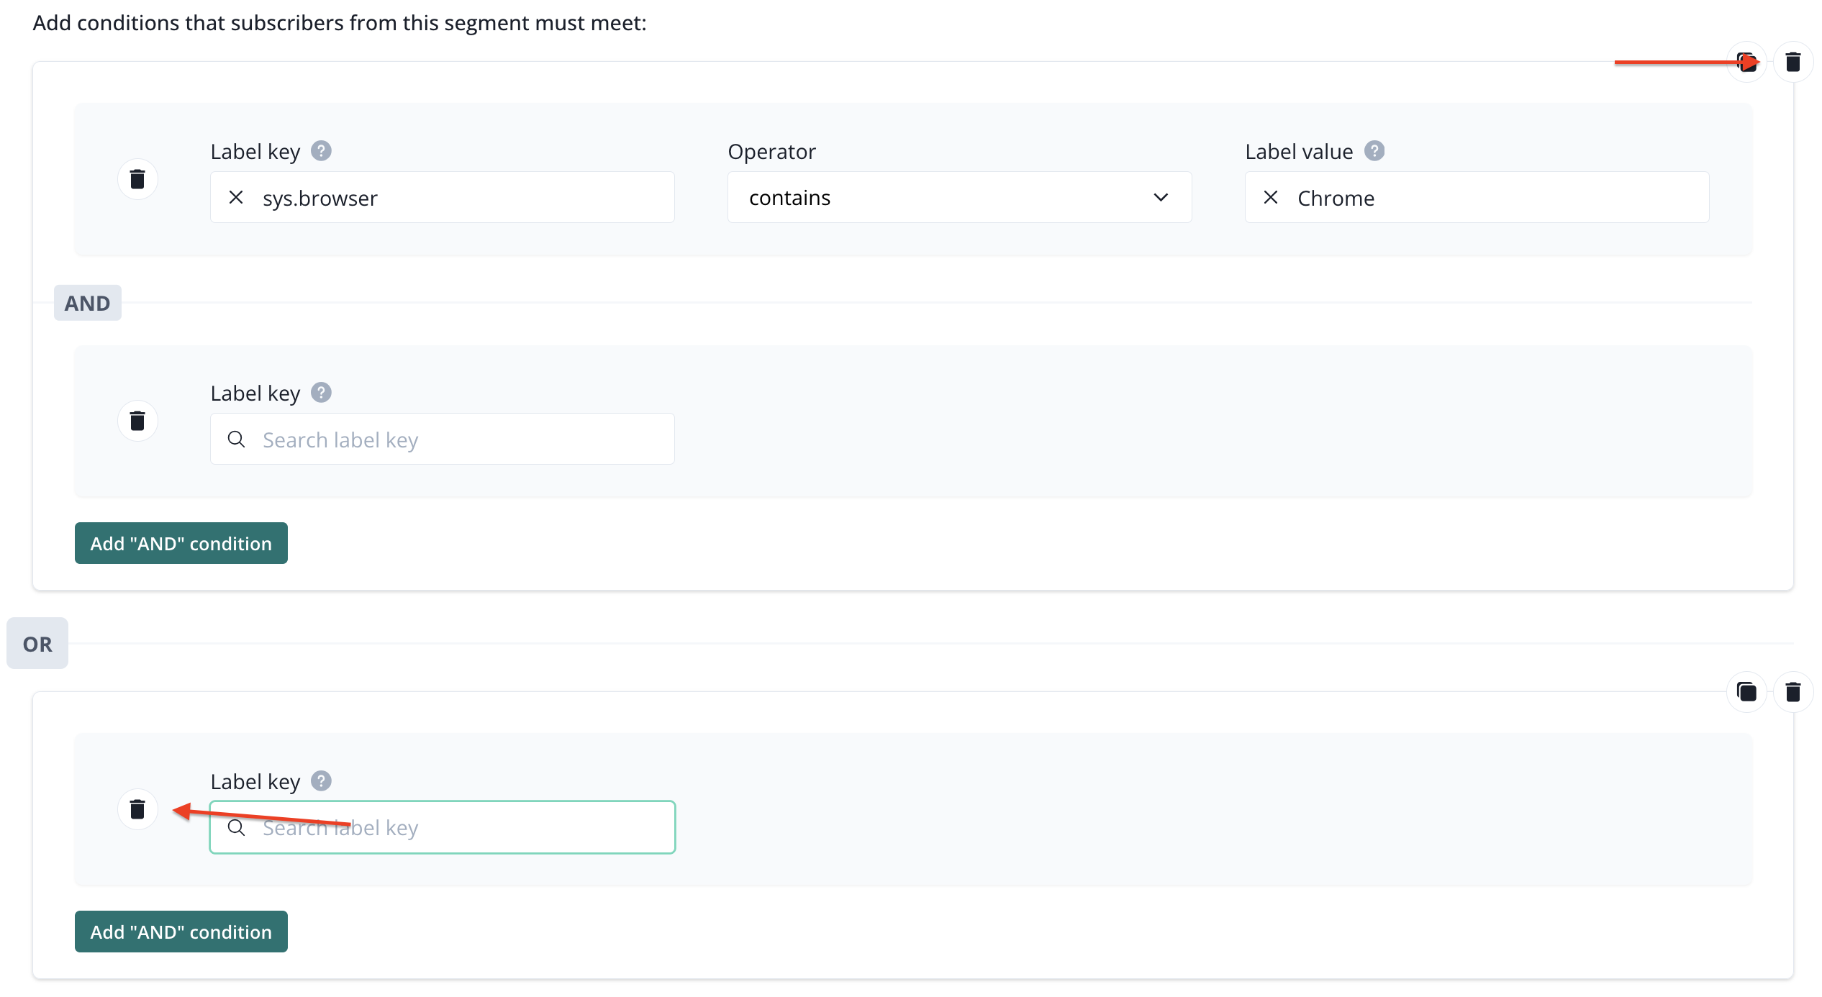Show help for second Label key
This screenshot has width=1822, height=997.
(321, 393)
